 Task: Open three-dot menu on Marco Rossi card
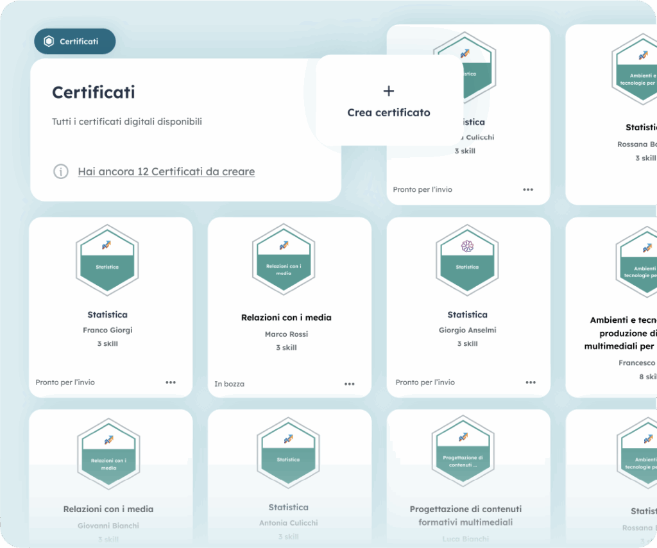(350, 384)
